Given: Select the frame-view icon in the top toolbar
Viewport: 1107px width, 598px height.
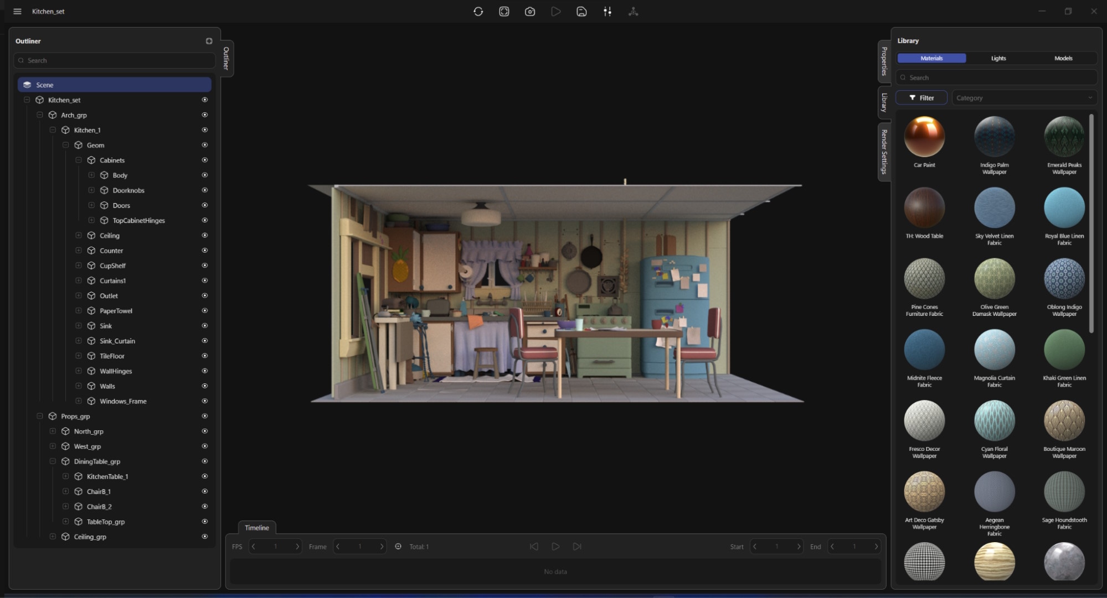Looking at the screenshot, I should 504,11.
